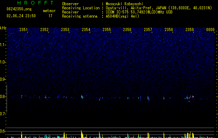Click the 0.7 kHz axis label

pyautogui.click(x=3, y=114)
